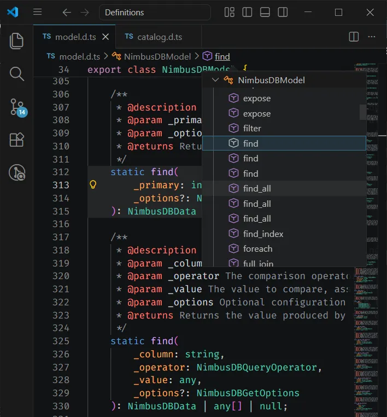Click the NimbusDBModel class icon in dropdown
The image size is (387, 417).
coord(228,80)
